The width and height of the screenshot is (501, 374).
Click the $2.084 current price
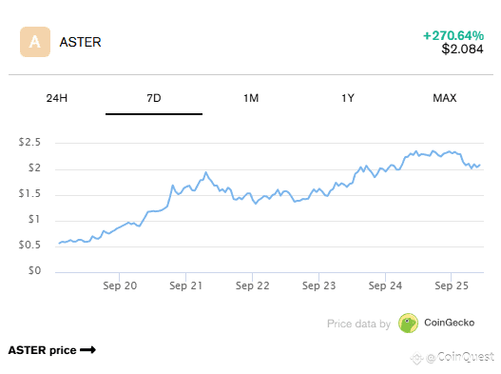tap(462, 49)
